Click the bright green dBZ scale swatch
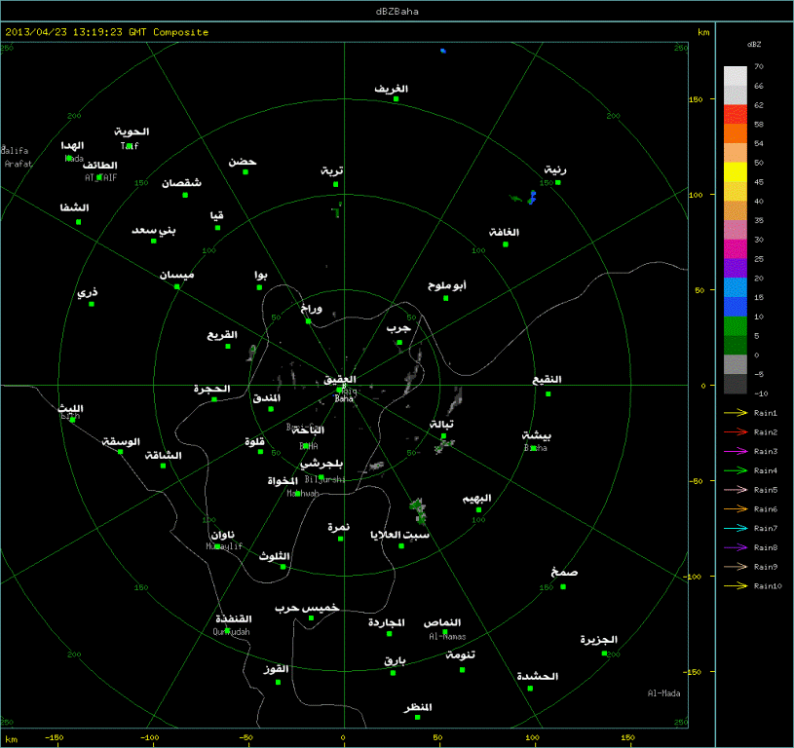This screenshot has width=794, height=748. [x=736, y=326]
